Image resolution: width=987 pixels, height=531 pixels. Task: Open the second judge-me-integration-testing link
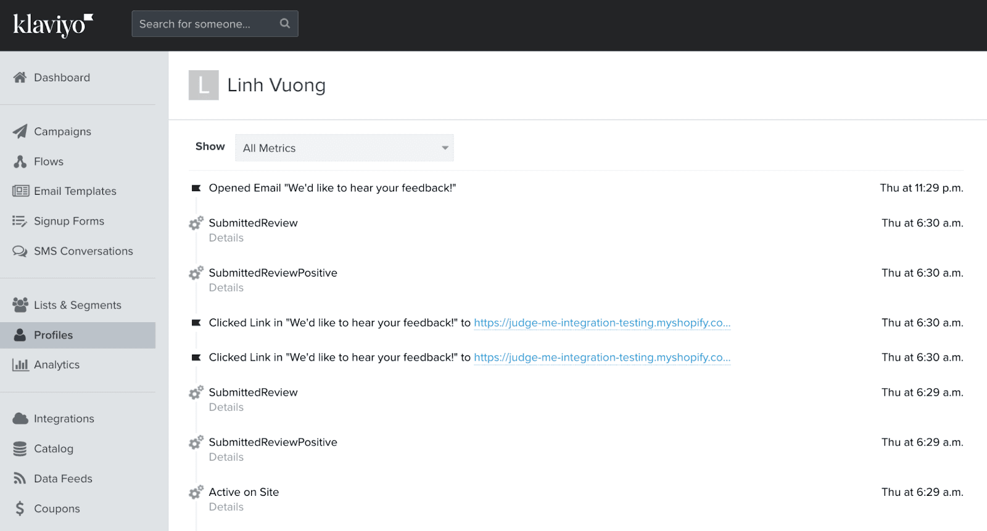601,357
